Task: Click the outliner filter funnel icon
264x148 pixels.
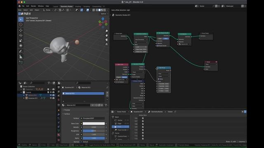Action: 49,83
